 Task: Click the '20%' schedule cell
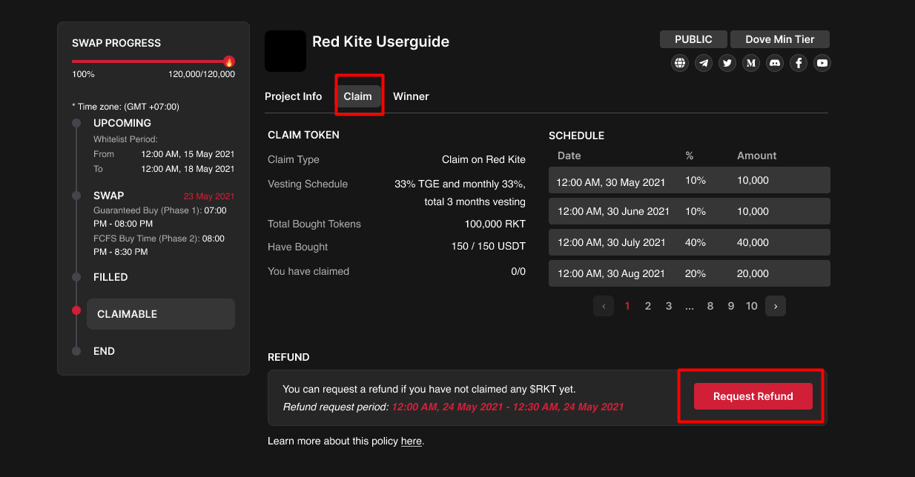tap(696, 273)
